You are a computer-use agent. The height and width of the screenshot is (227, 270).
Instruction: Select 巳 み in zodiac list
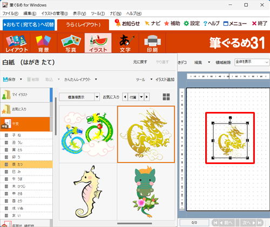pyautogui.click(x=26, y=172)
